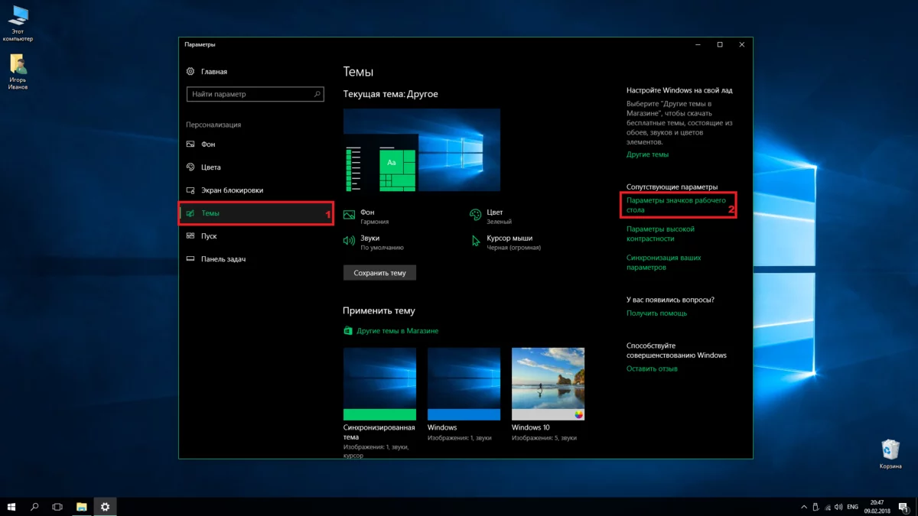Viewport: 918px width, 516px height.
Task: Click the Сохранить тему button
Action: click(x=379, y=272)
